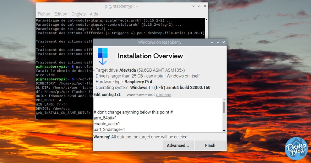Click the Windows on Raspberry logo icon
311x163 pixels.
coord(103,56)
